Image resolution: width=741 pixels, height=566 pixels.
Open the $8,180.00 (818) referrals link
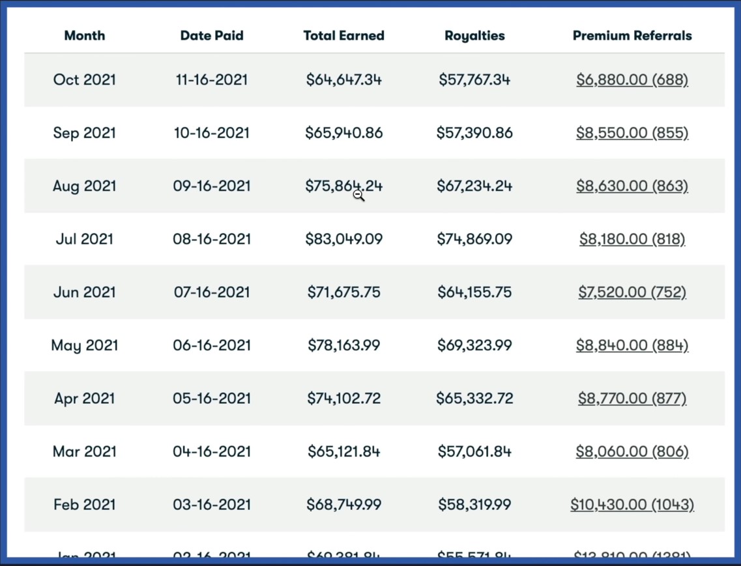tap(632, 239)
